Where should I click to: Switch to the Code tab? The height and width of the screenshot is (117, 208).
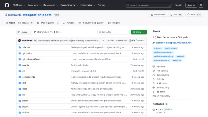[10, 23]
